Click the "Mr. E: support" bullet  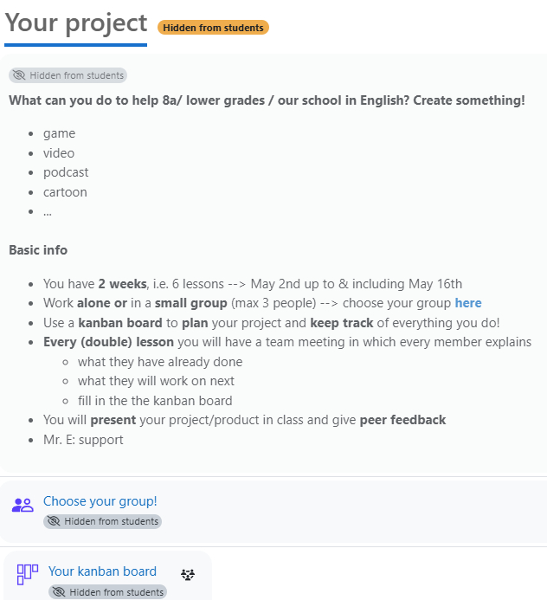click(83, 439)
